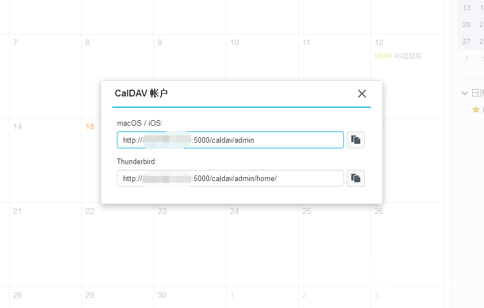Viewport: 484px width, 308px height.
Task: Pick date 13 in mini calendar
Action: [x=466, y=8]
